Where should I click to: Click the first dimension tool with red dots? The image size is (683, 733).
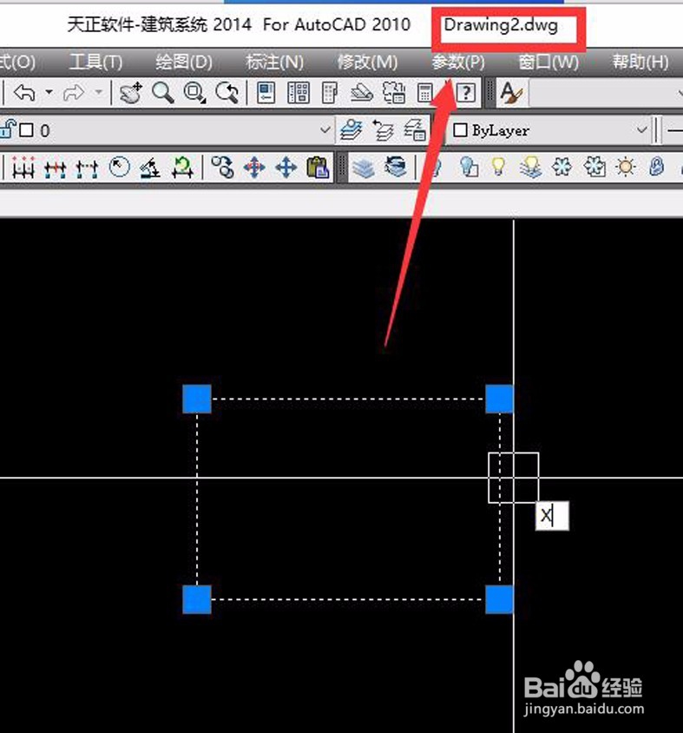pos(23,168)
